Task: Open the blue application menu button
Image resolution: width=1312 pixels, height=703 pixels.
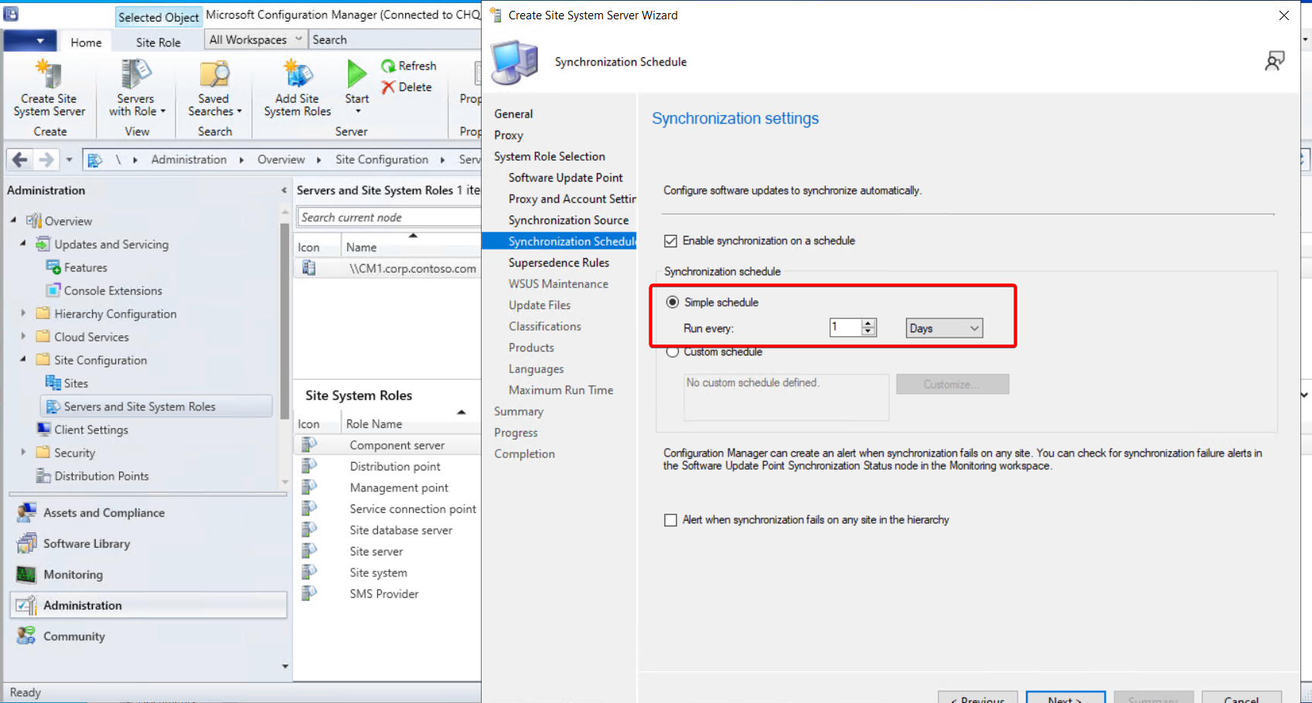Action: coord(30,41)
